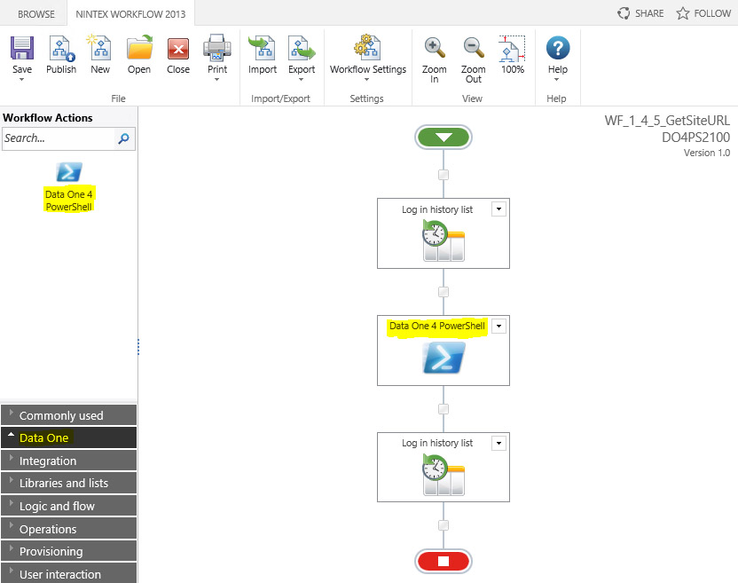Save the workflow
738x583 pixels.
(21, 51)
